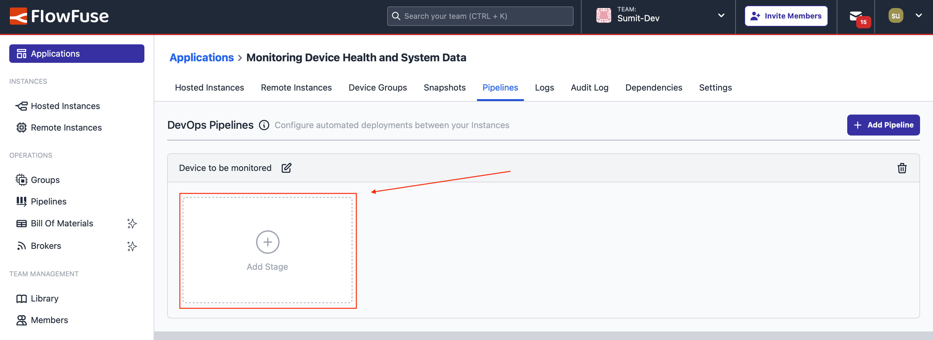Click the circled plus Add Stage icon
The width and height of the screenshot is (933, 340).
pos(267,242)
